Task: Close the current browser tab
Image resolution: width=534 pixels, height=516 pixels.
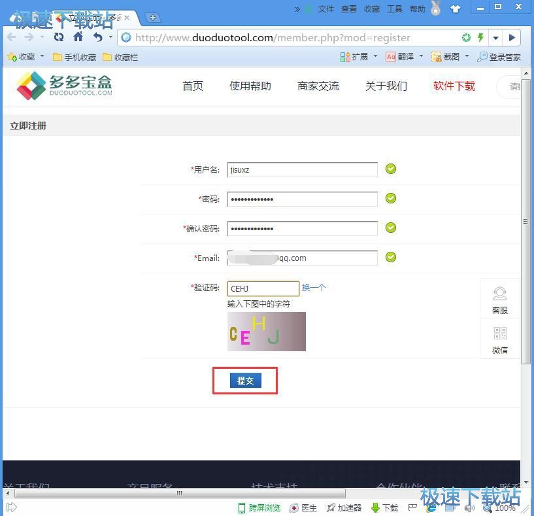Action: tap(127, 18)
